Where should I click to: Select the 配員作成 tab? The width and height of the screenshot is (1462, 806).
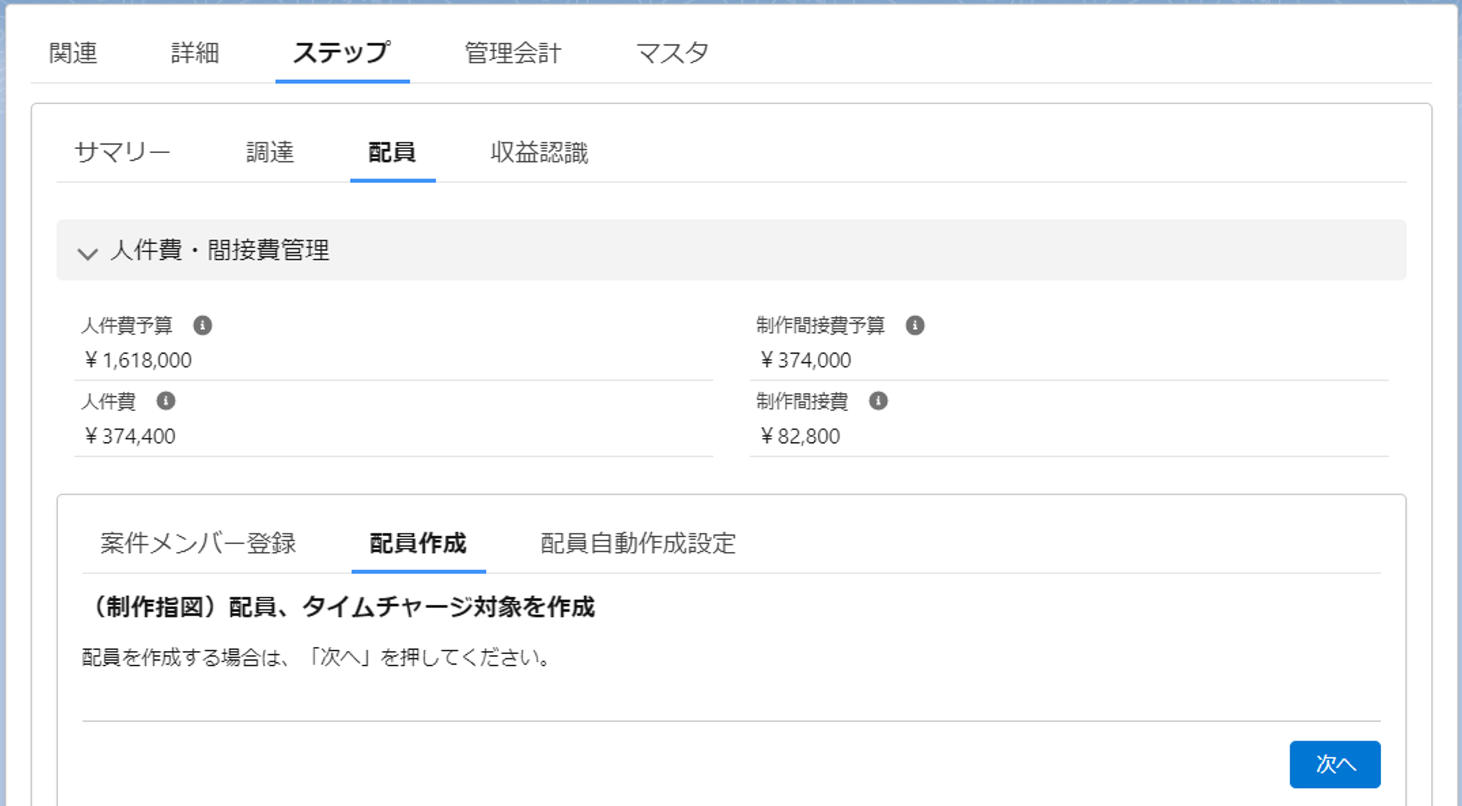coord(418,543)
